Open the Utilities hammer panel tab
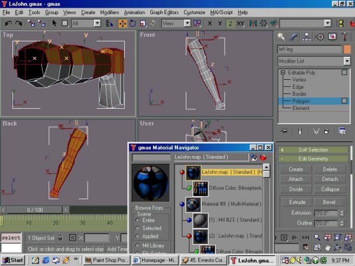 coord(345,37)
